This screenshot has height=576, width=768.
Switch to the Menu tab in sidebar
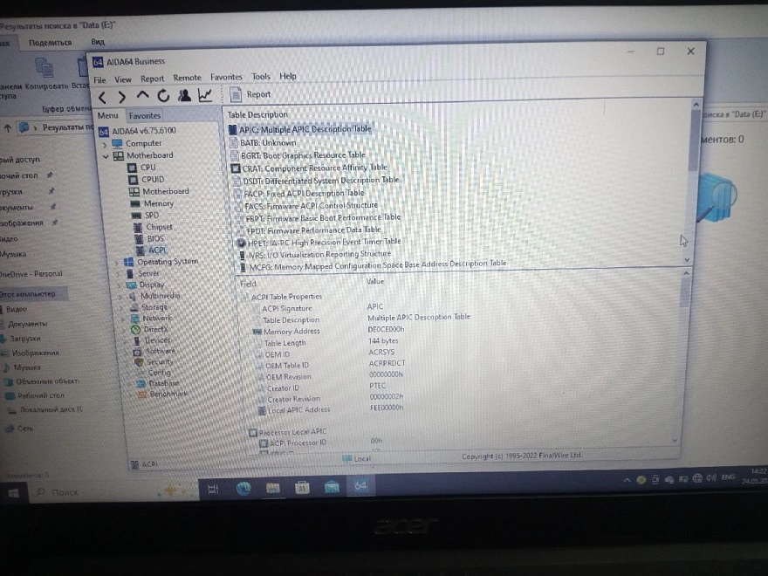107,115
